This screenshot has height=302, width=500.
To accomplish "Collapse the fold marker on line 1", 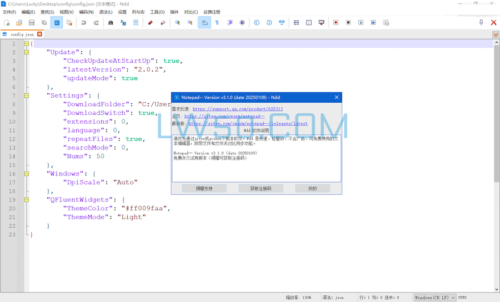I will point(27,44).
